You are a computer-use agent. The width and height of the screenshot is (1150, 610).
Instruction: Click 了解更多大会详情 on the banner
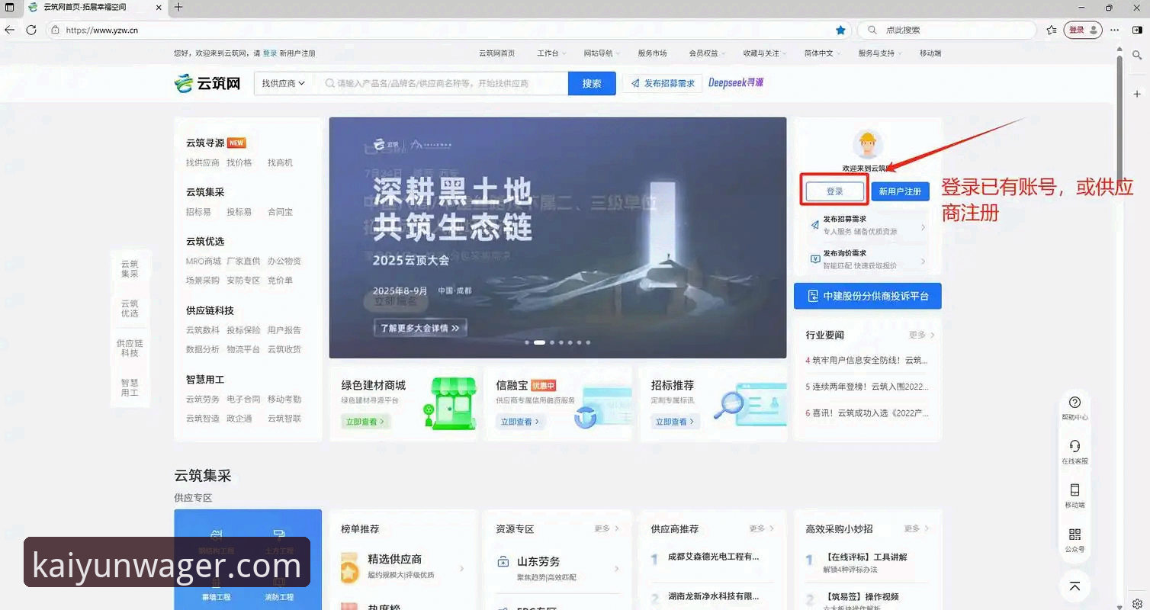click(420, 328)
